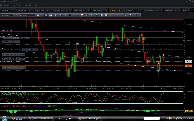Click the icon left of the globe
The height and width of the screenshot is (121, 194).
[87, 15]
